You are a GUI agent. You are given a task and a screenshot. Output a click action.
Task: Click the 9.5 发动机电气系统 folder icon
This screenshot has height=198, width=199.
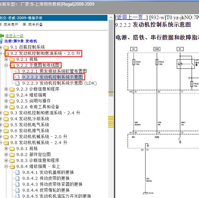point(6,125)
